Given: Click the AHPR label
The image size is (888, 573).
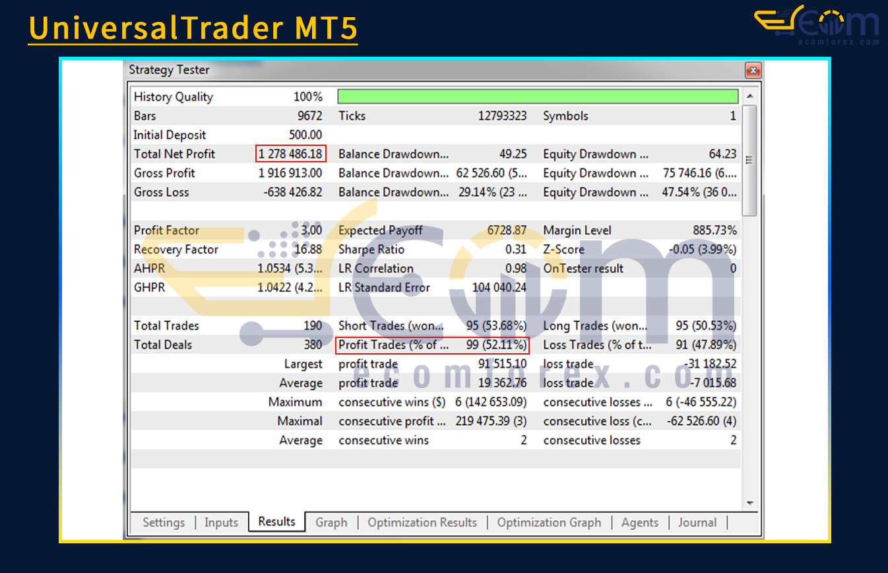Looking at the screenshot, I should point(149,269).
